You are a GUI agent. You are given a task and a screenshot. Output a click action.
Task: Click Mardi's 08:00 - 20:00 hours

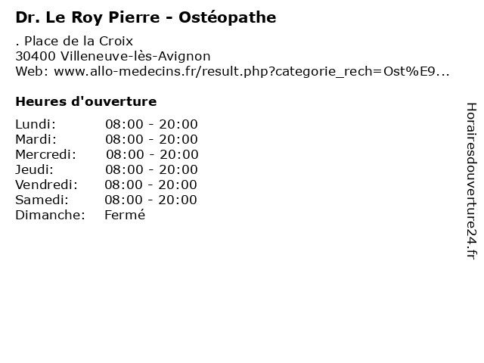click(x=151, y=139)
